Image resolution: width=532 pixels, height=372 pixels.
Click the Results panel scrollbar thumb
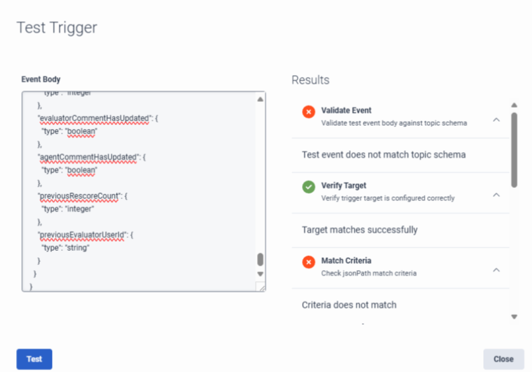514,149
